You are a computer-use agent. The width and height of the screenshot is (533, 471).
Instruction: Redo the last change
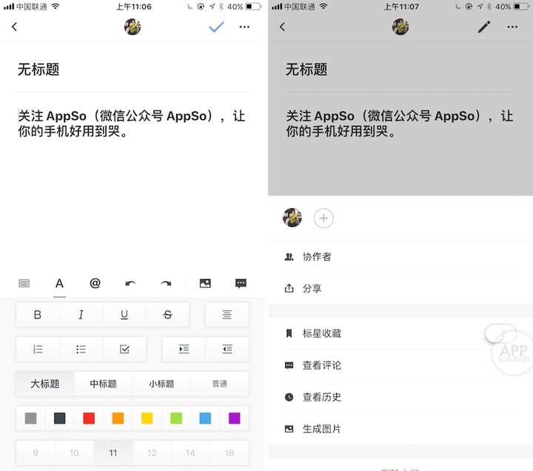(166, 284)
